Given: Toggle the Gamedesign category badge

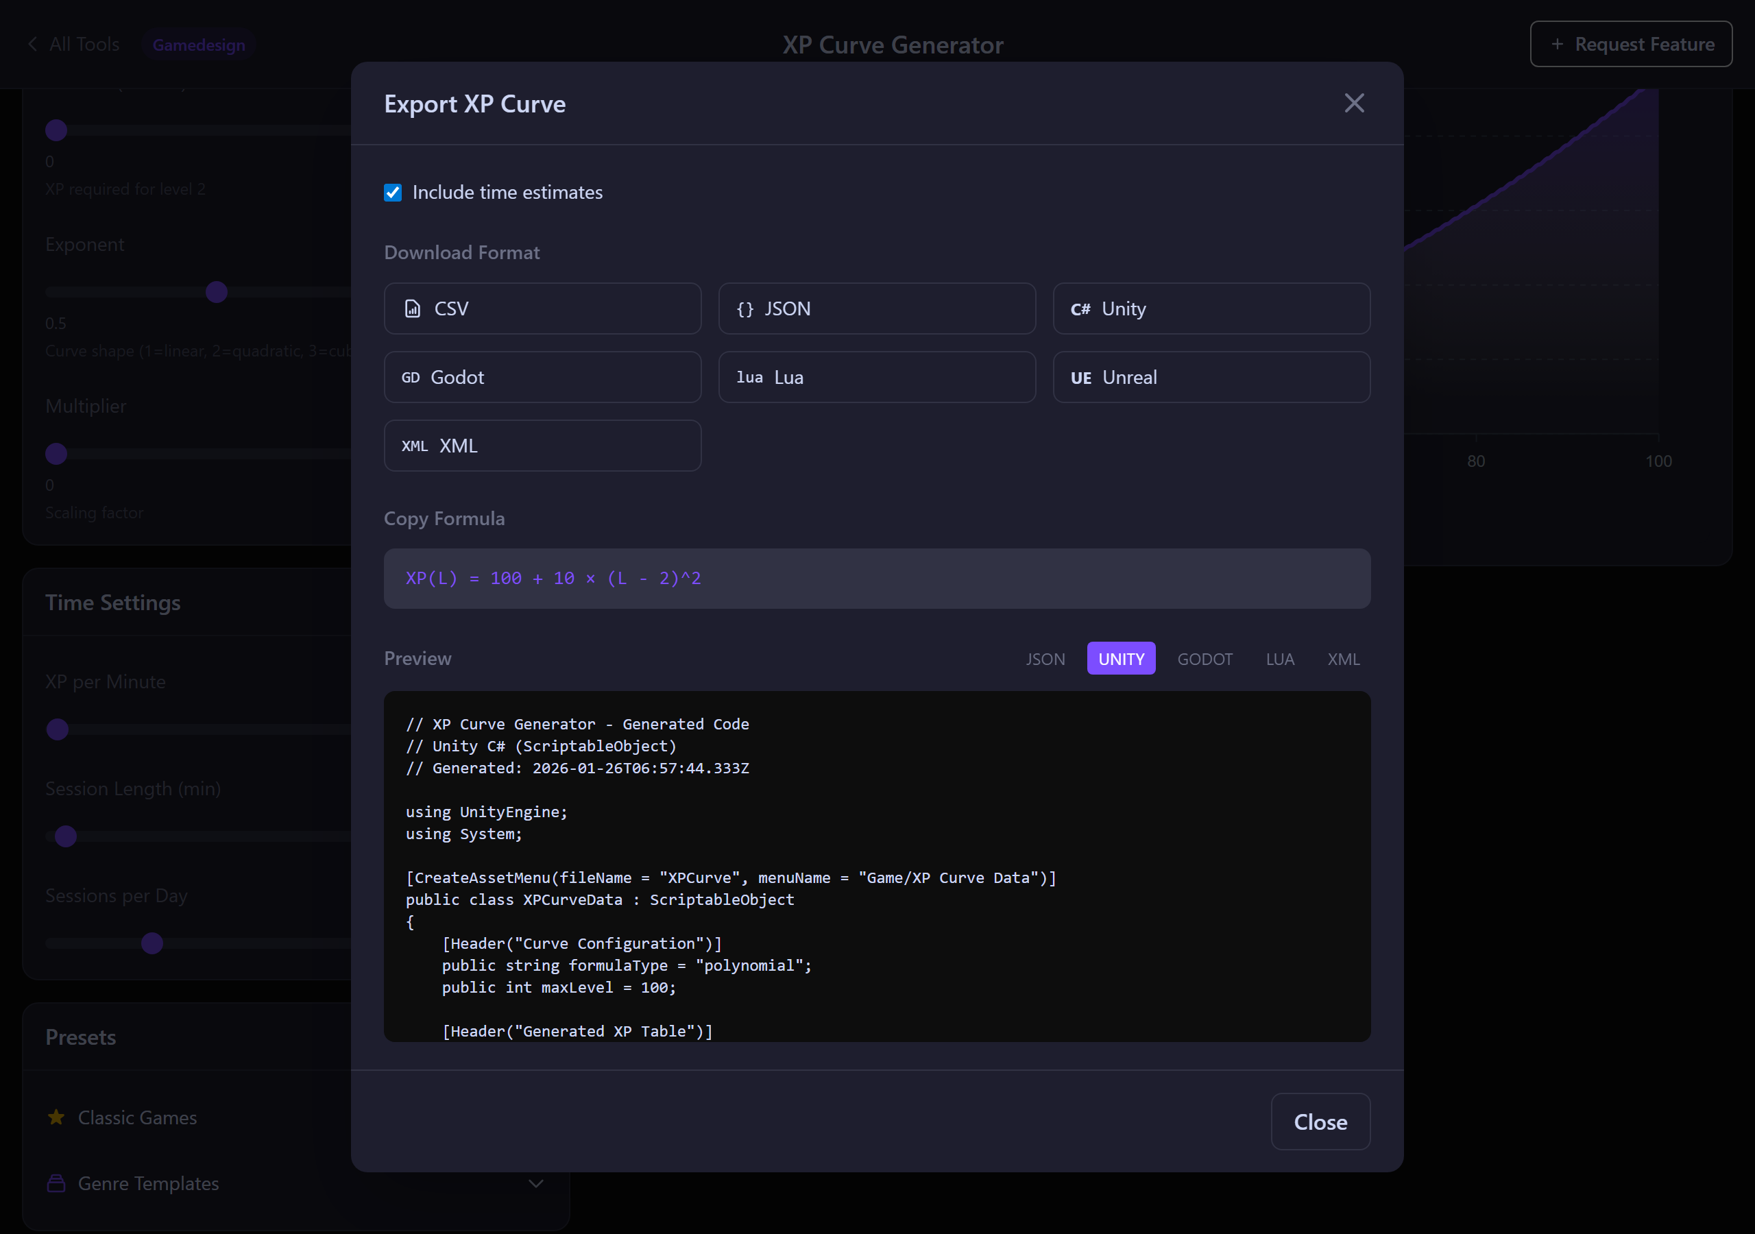Looking at the screenshot, I should (198, 44).
